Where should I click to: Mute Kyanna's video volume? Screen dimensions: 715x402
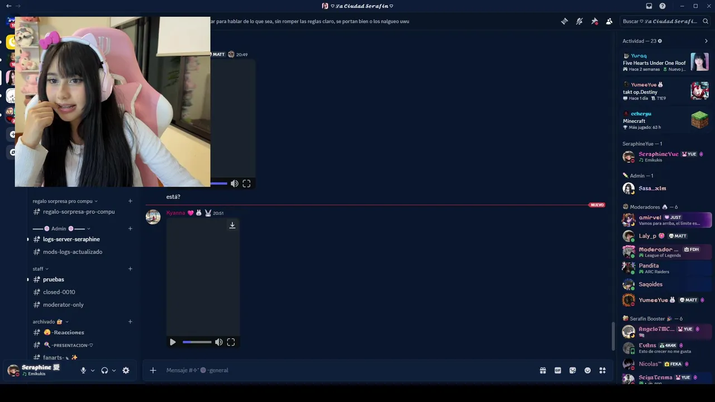click(219, 342)
